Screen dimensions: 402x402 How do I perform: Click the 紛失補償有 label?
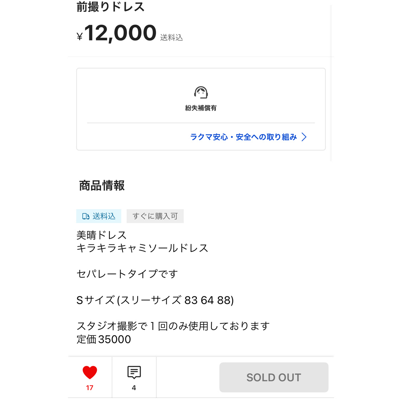click(x=201, y=108)
